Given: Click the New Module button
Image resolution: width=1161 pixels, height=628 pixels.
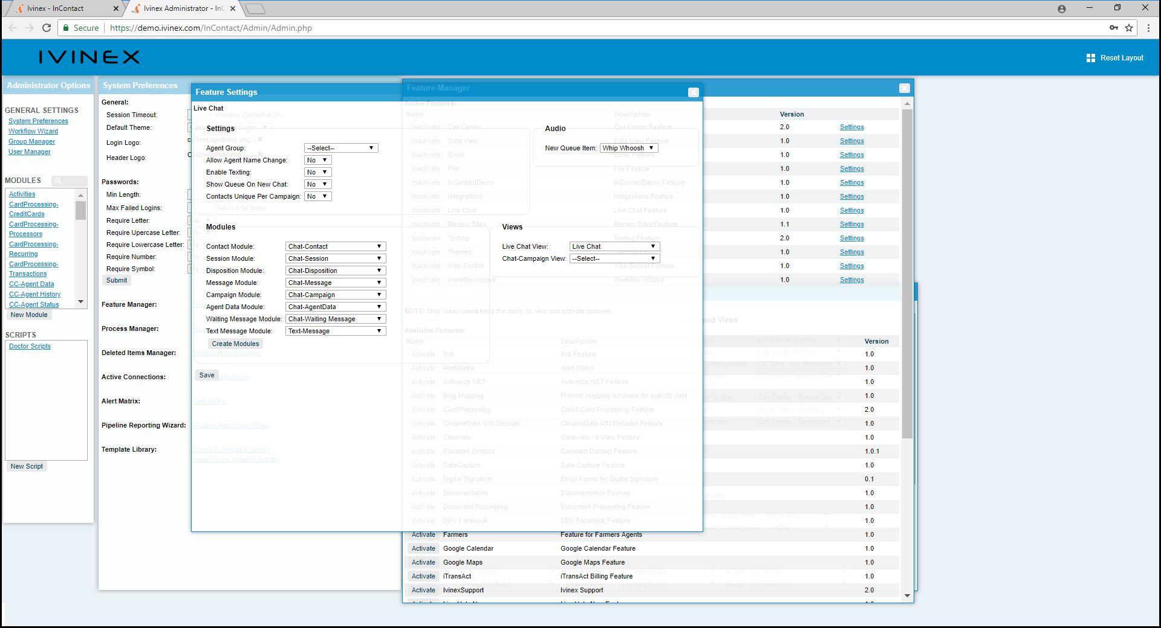Looking at the screenshot, I should click(x=29, y=315).
